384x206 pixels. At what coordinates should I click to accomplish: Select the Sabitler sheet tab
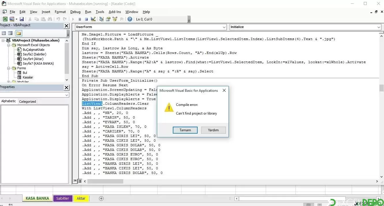63,198
